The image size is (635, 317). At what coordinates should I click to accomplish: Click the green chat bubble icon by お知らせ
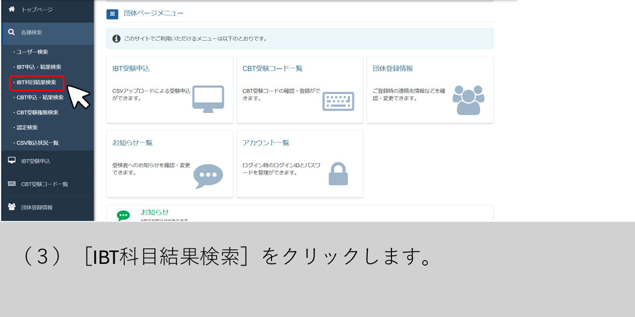[x=123, y=216]
